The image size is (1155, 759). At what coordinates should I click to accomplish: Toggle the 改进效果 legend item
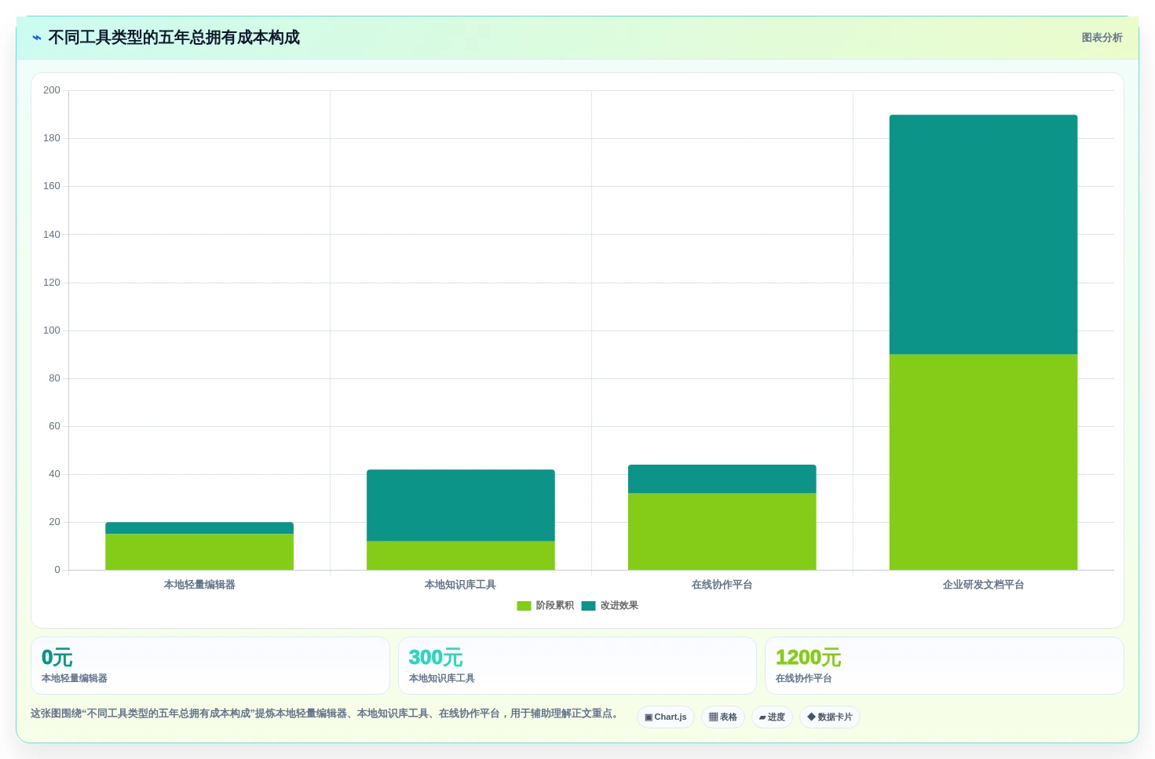tap(609, 606)
